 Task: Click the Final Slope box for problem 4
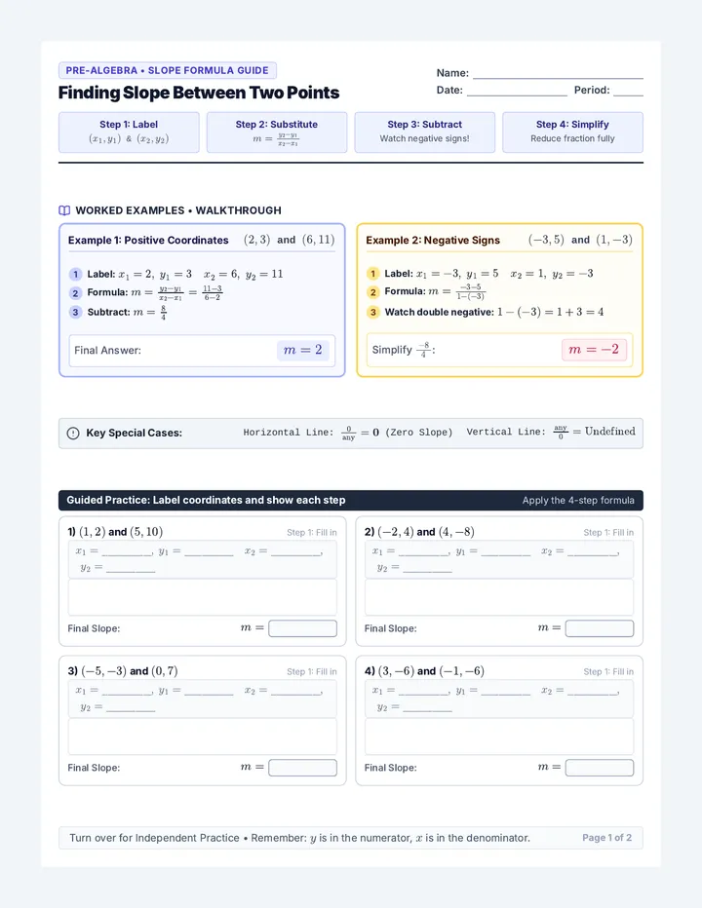click(600, 768)
